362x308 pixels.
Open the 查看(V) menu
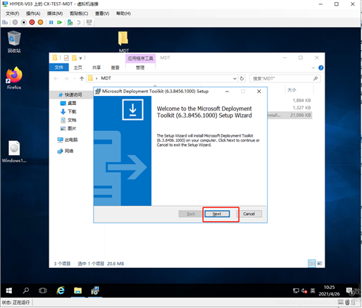tap(102, 13)
